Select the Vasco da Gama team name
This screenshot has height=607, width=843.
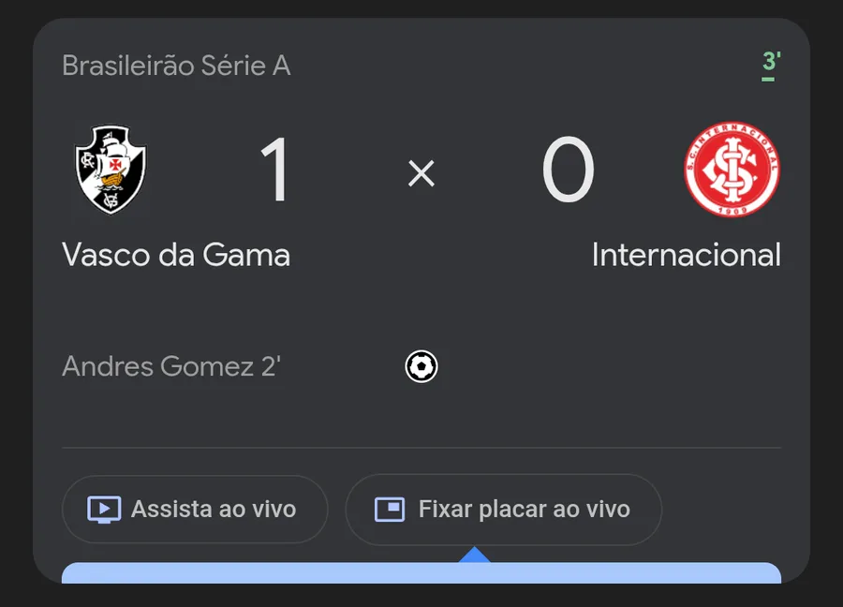pos(176,255)
